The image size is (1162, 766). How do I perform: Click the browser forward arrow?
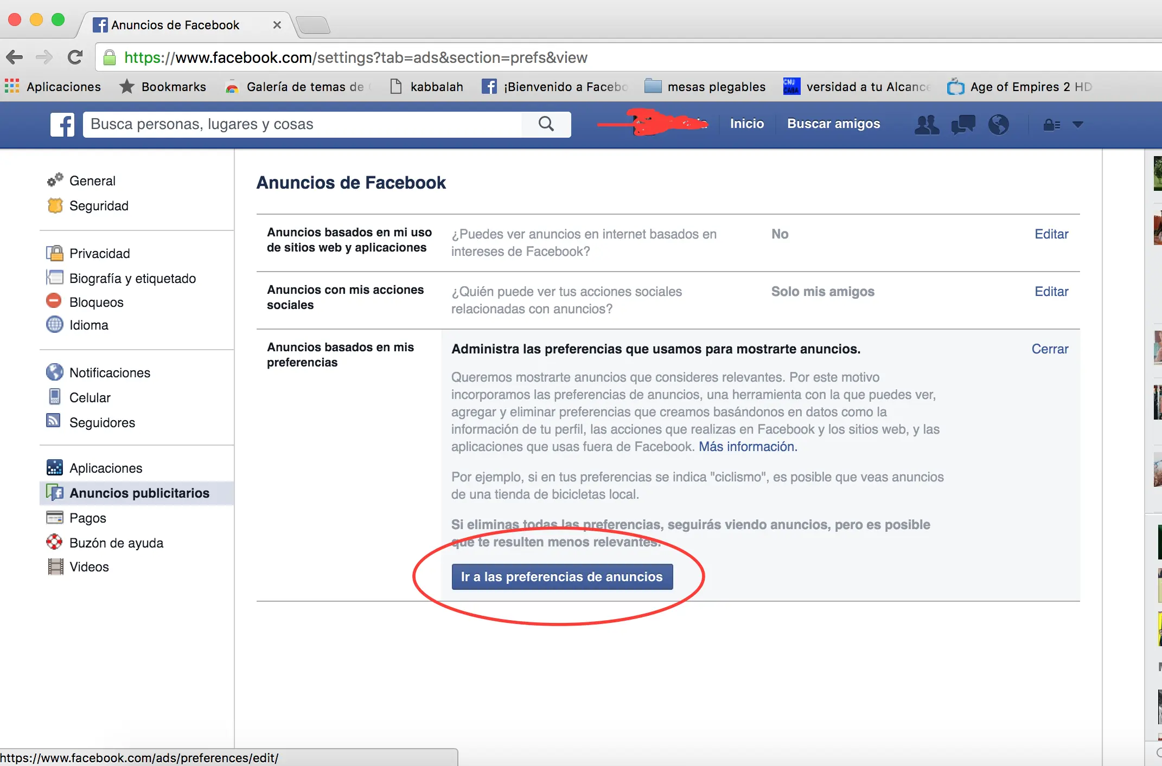(44, 57)
